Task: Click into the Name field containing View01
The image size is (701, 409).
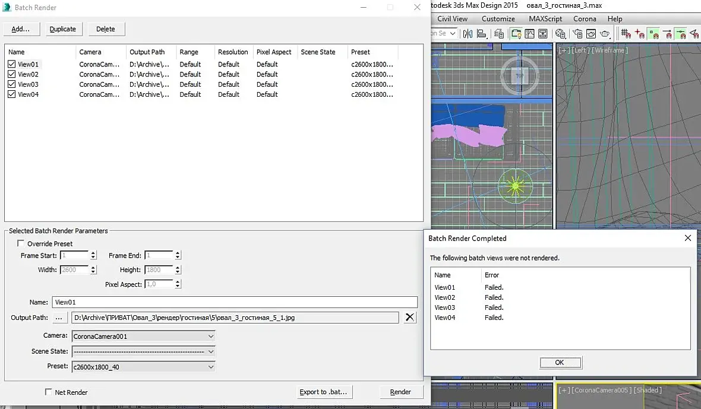Action: coord(235,302)
